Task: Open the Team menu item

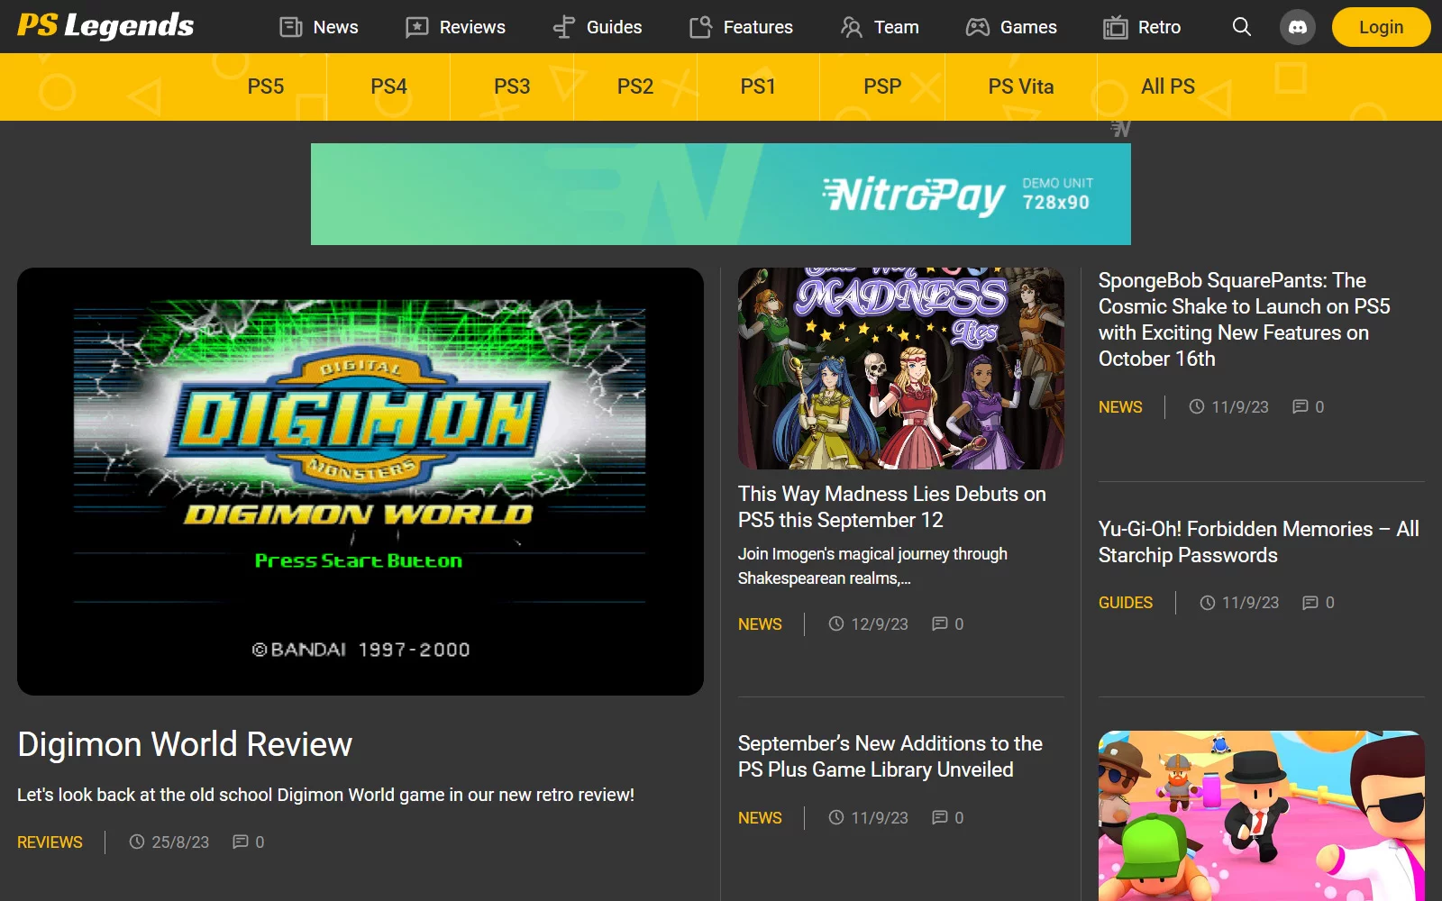Action: click(x=880, y=27)
